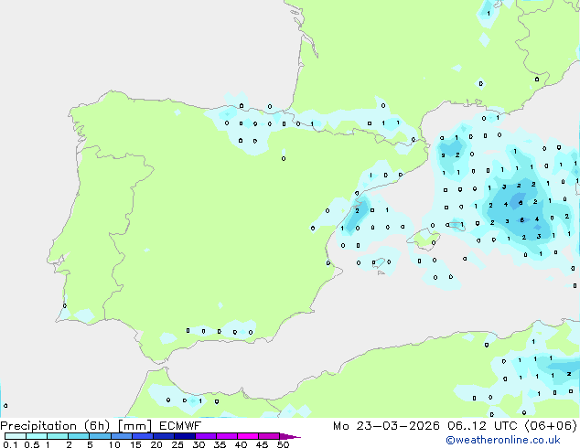Click the legend value '0.5'
Screen dimensions: 580x448
click(x=32, y=444)
